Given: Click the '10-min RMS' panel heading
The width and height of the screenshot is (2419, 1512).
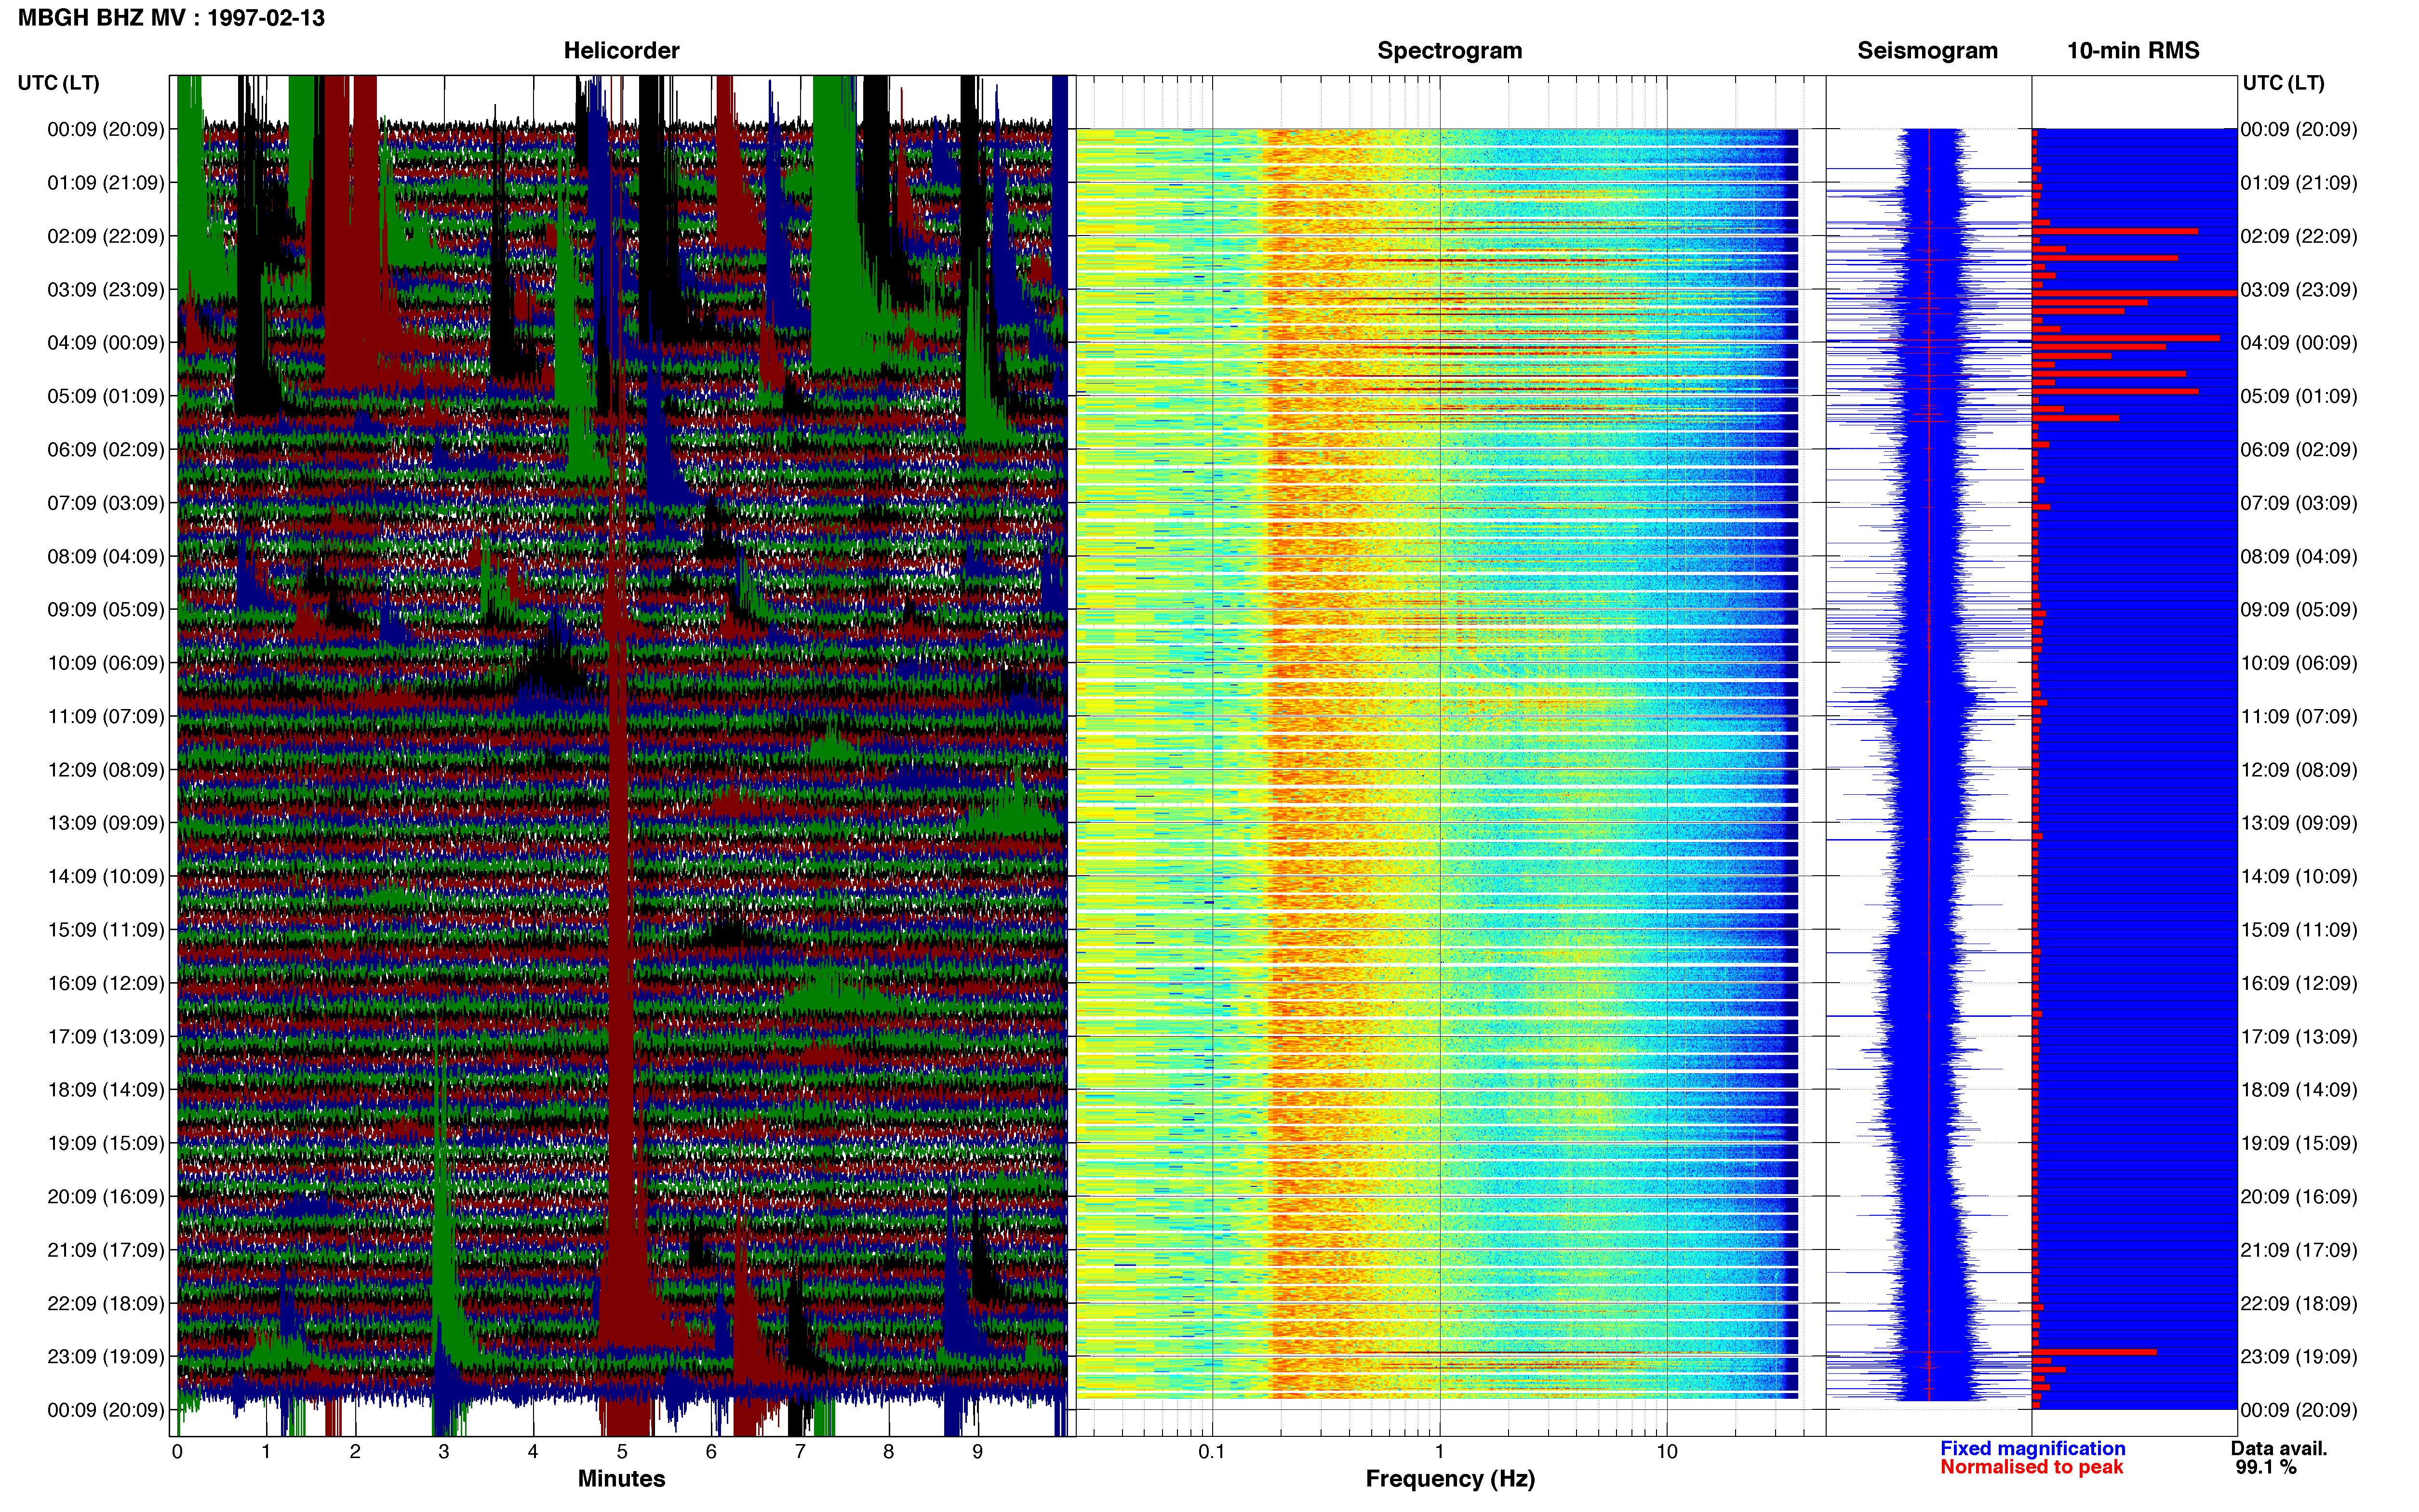Looking at the screenshot, I should (x=2133, y=51).
